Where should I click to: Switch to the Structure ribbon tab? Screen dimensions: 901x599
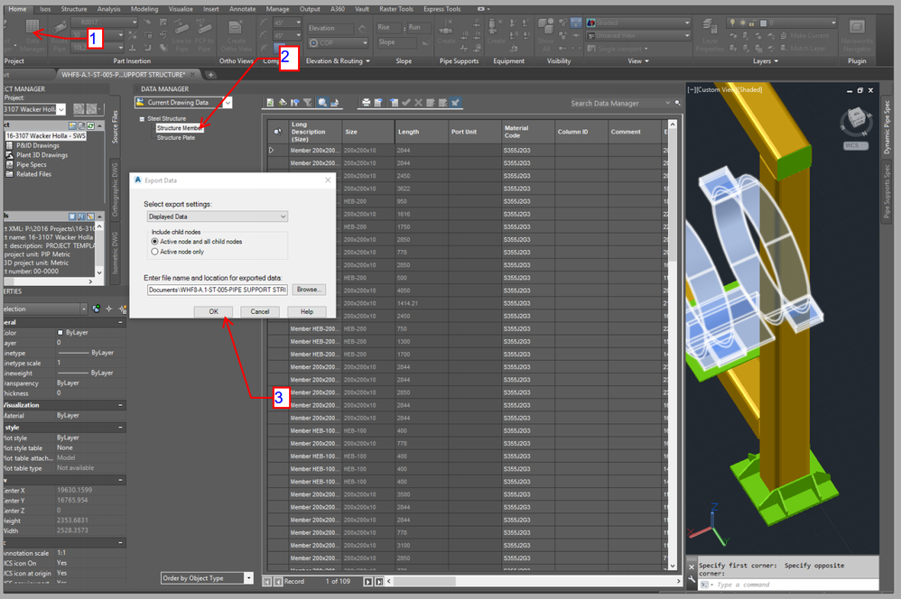coord(74,9)
